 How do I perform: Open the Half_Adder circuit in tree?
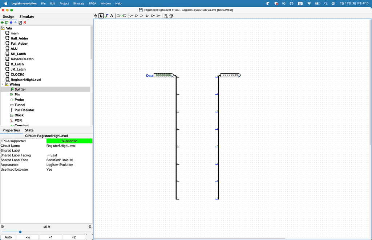point(19,38)
